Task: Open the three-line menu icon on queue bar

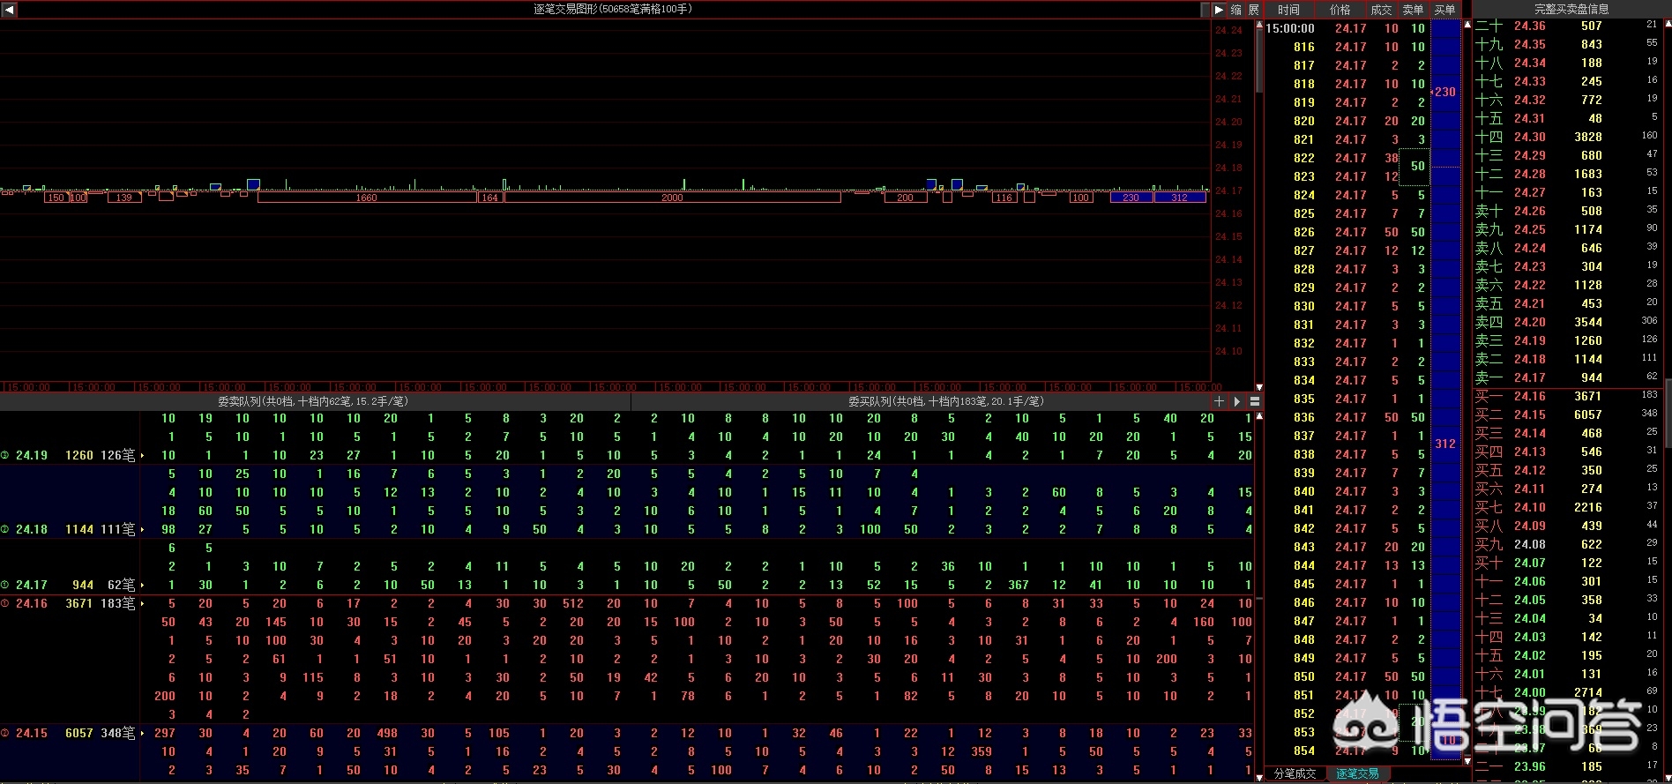Action: (1254, 401)
